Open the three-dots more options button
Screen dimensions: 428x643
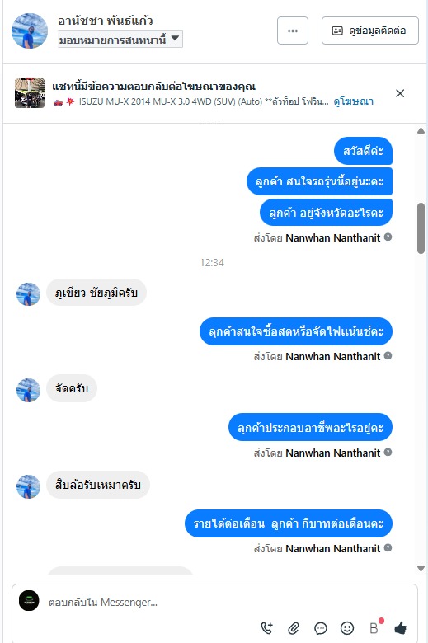pyautogui.click(x=293, y=31)
